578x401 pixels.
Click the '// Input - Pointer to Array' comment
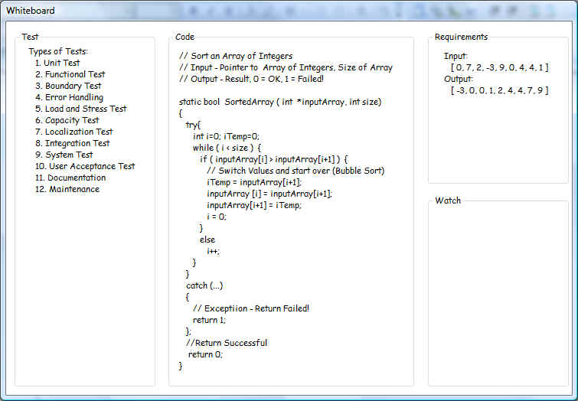[286, 67]
